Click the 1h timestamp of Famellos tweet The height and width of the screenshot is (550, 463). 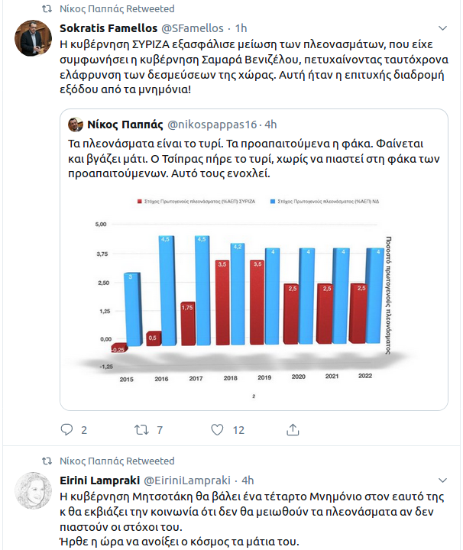point(241,28)
